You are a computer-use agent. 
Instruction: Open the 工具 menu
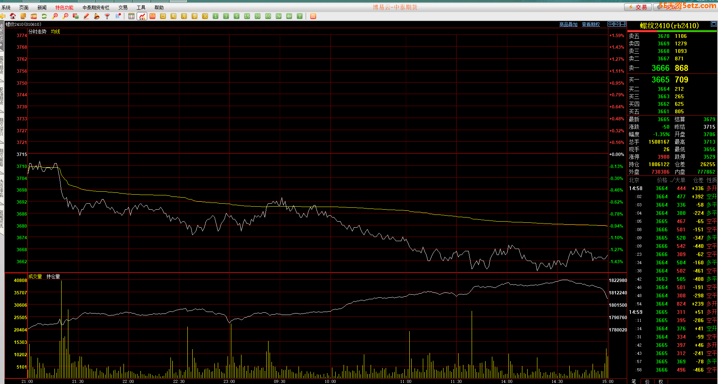[141, 7]
